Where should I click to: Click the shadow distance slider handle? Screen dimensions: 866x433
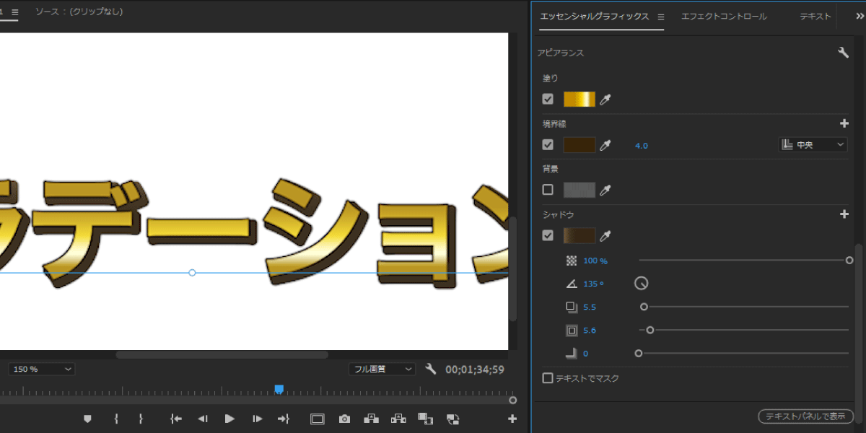pos(644,307)
